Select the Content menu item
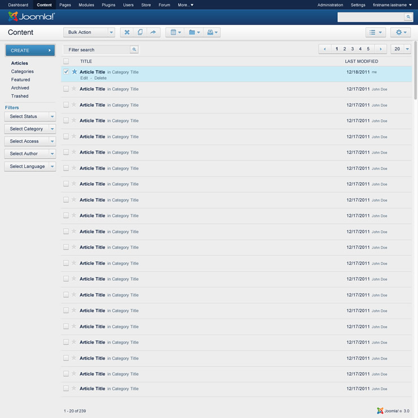This screenshot has height=418, width=418. [44, 5]
